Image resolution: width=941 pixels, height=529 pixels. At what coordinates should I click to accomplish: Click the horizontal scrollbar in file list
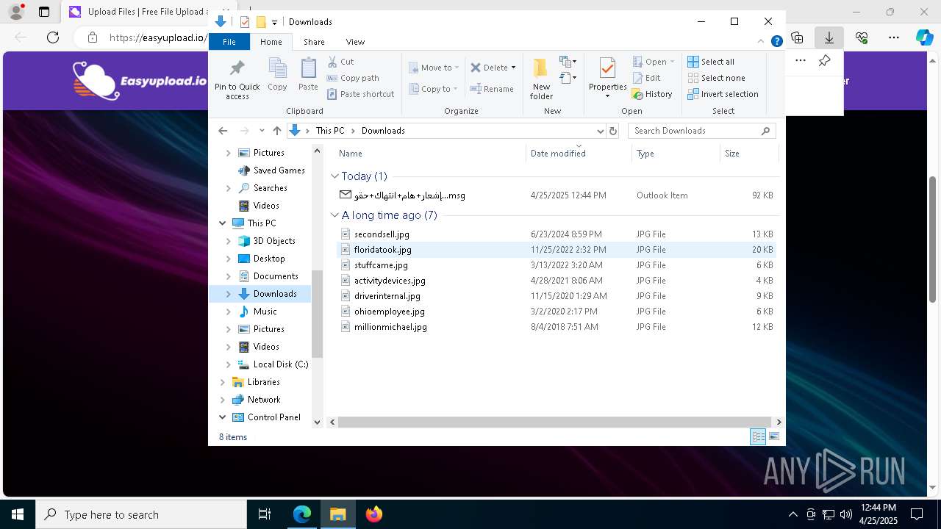coord(554,422)
